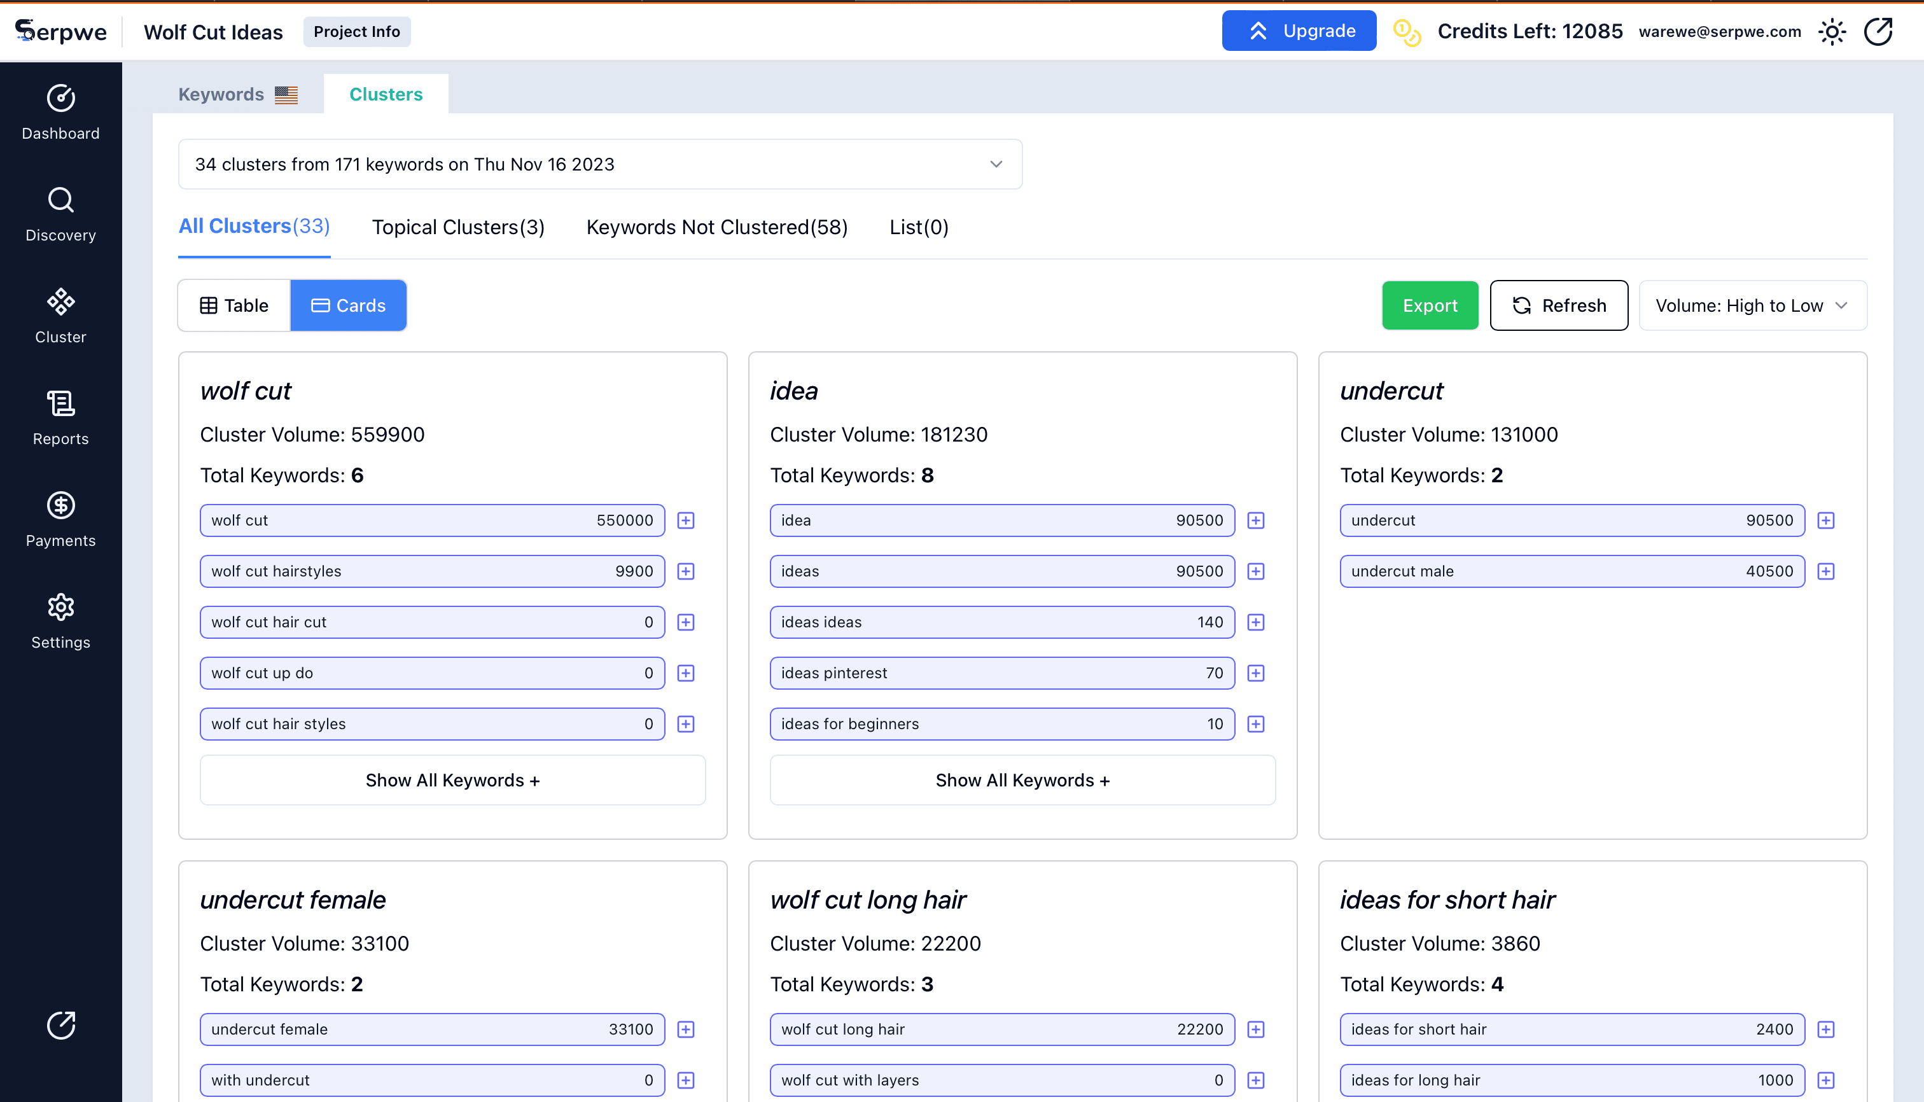Open the Keywords Not Clustered(58) tab

coord(716,227)
